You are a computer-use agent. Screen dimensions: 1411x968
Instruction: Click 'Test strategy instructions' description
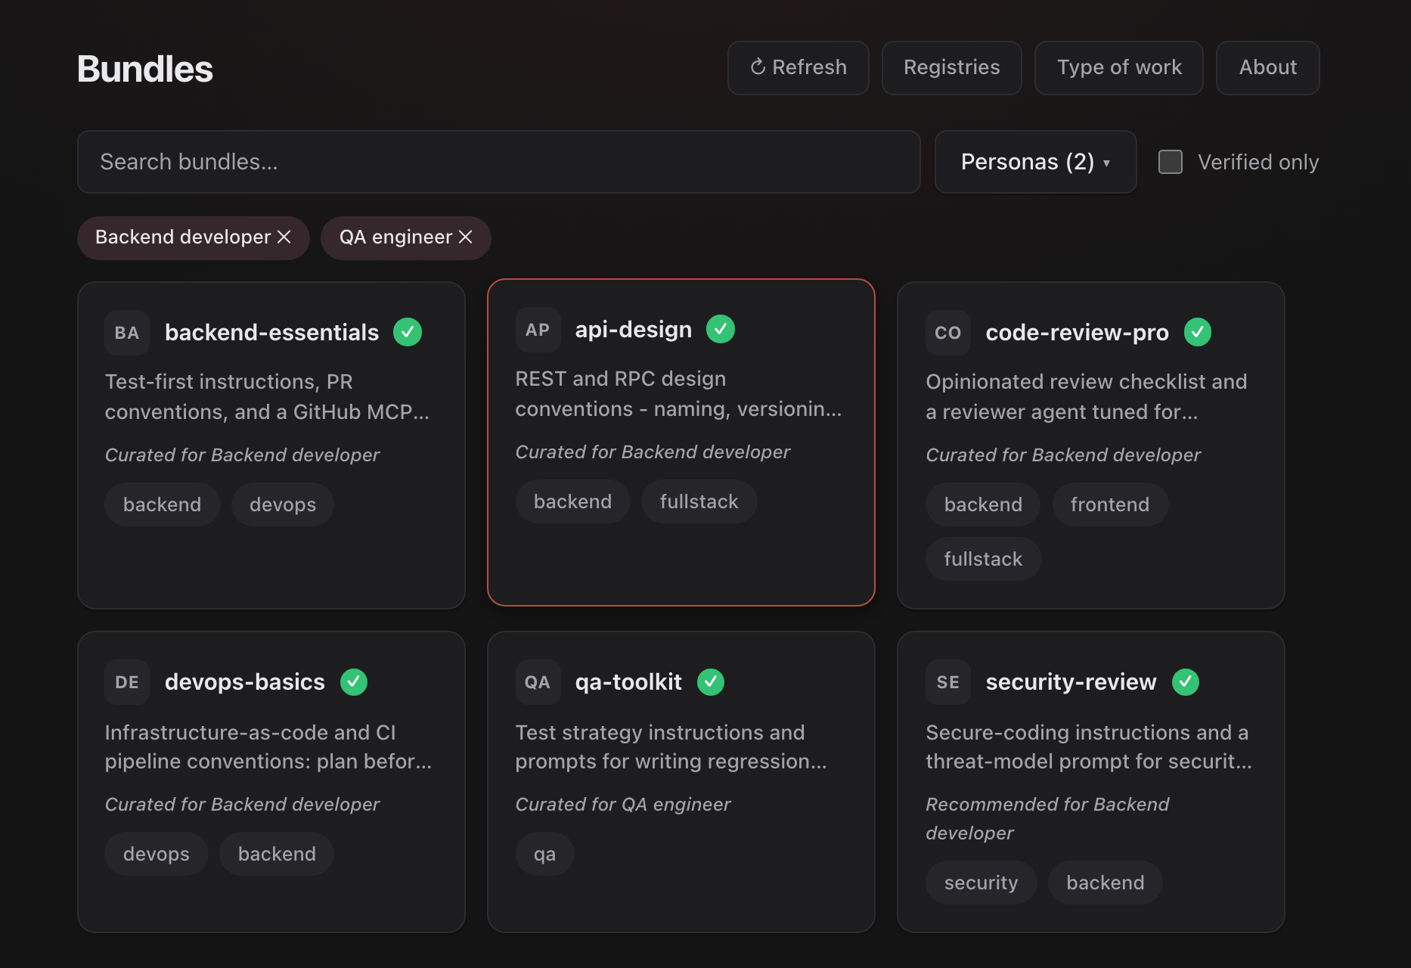[671, 746]
